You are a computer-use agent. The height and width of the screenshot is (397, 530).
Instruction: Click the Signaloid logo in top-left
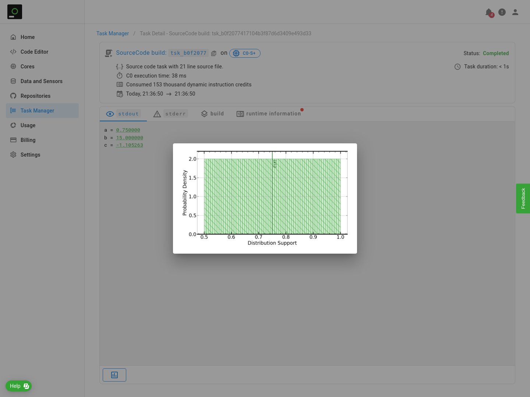[15, 12]
